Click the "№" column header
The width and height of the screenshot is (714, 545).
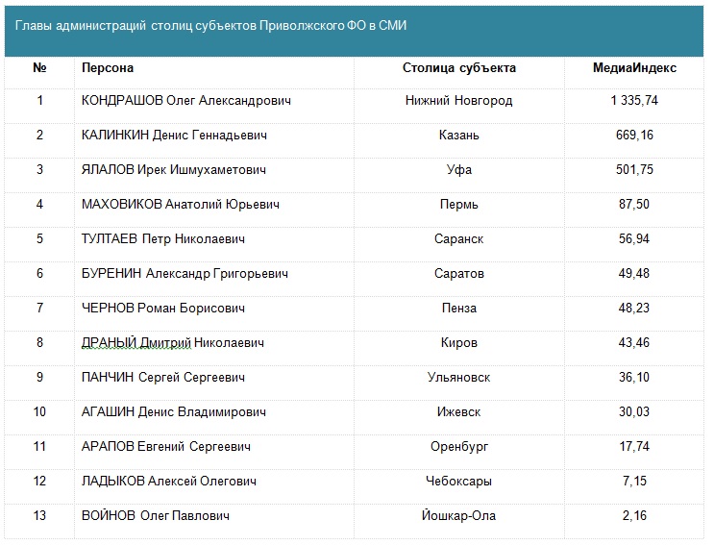tap(39, 68)
